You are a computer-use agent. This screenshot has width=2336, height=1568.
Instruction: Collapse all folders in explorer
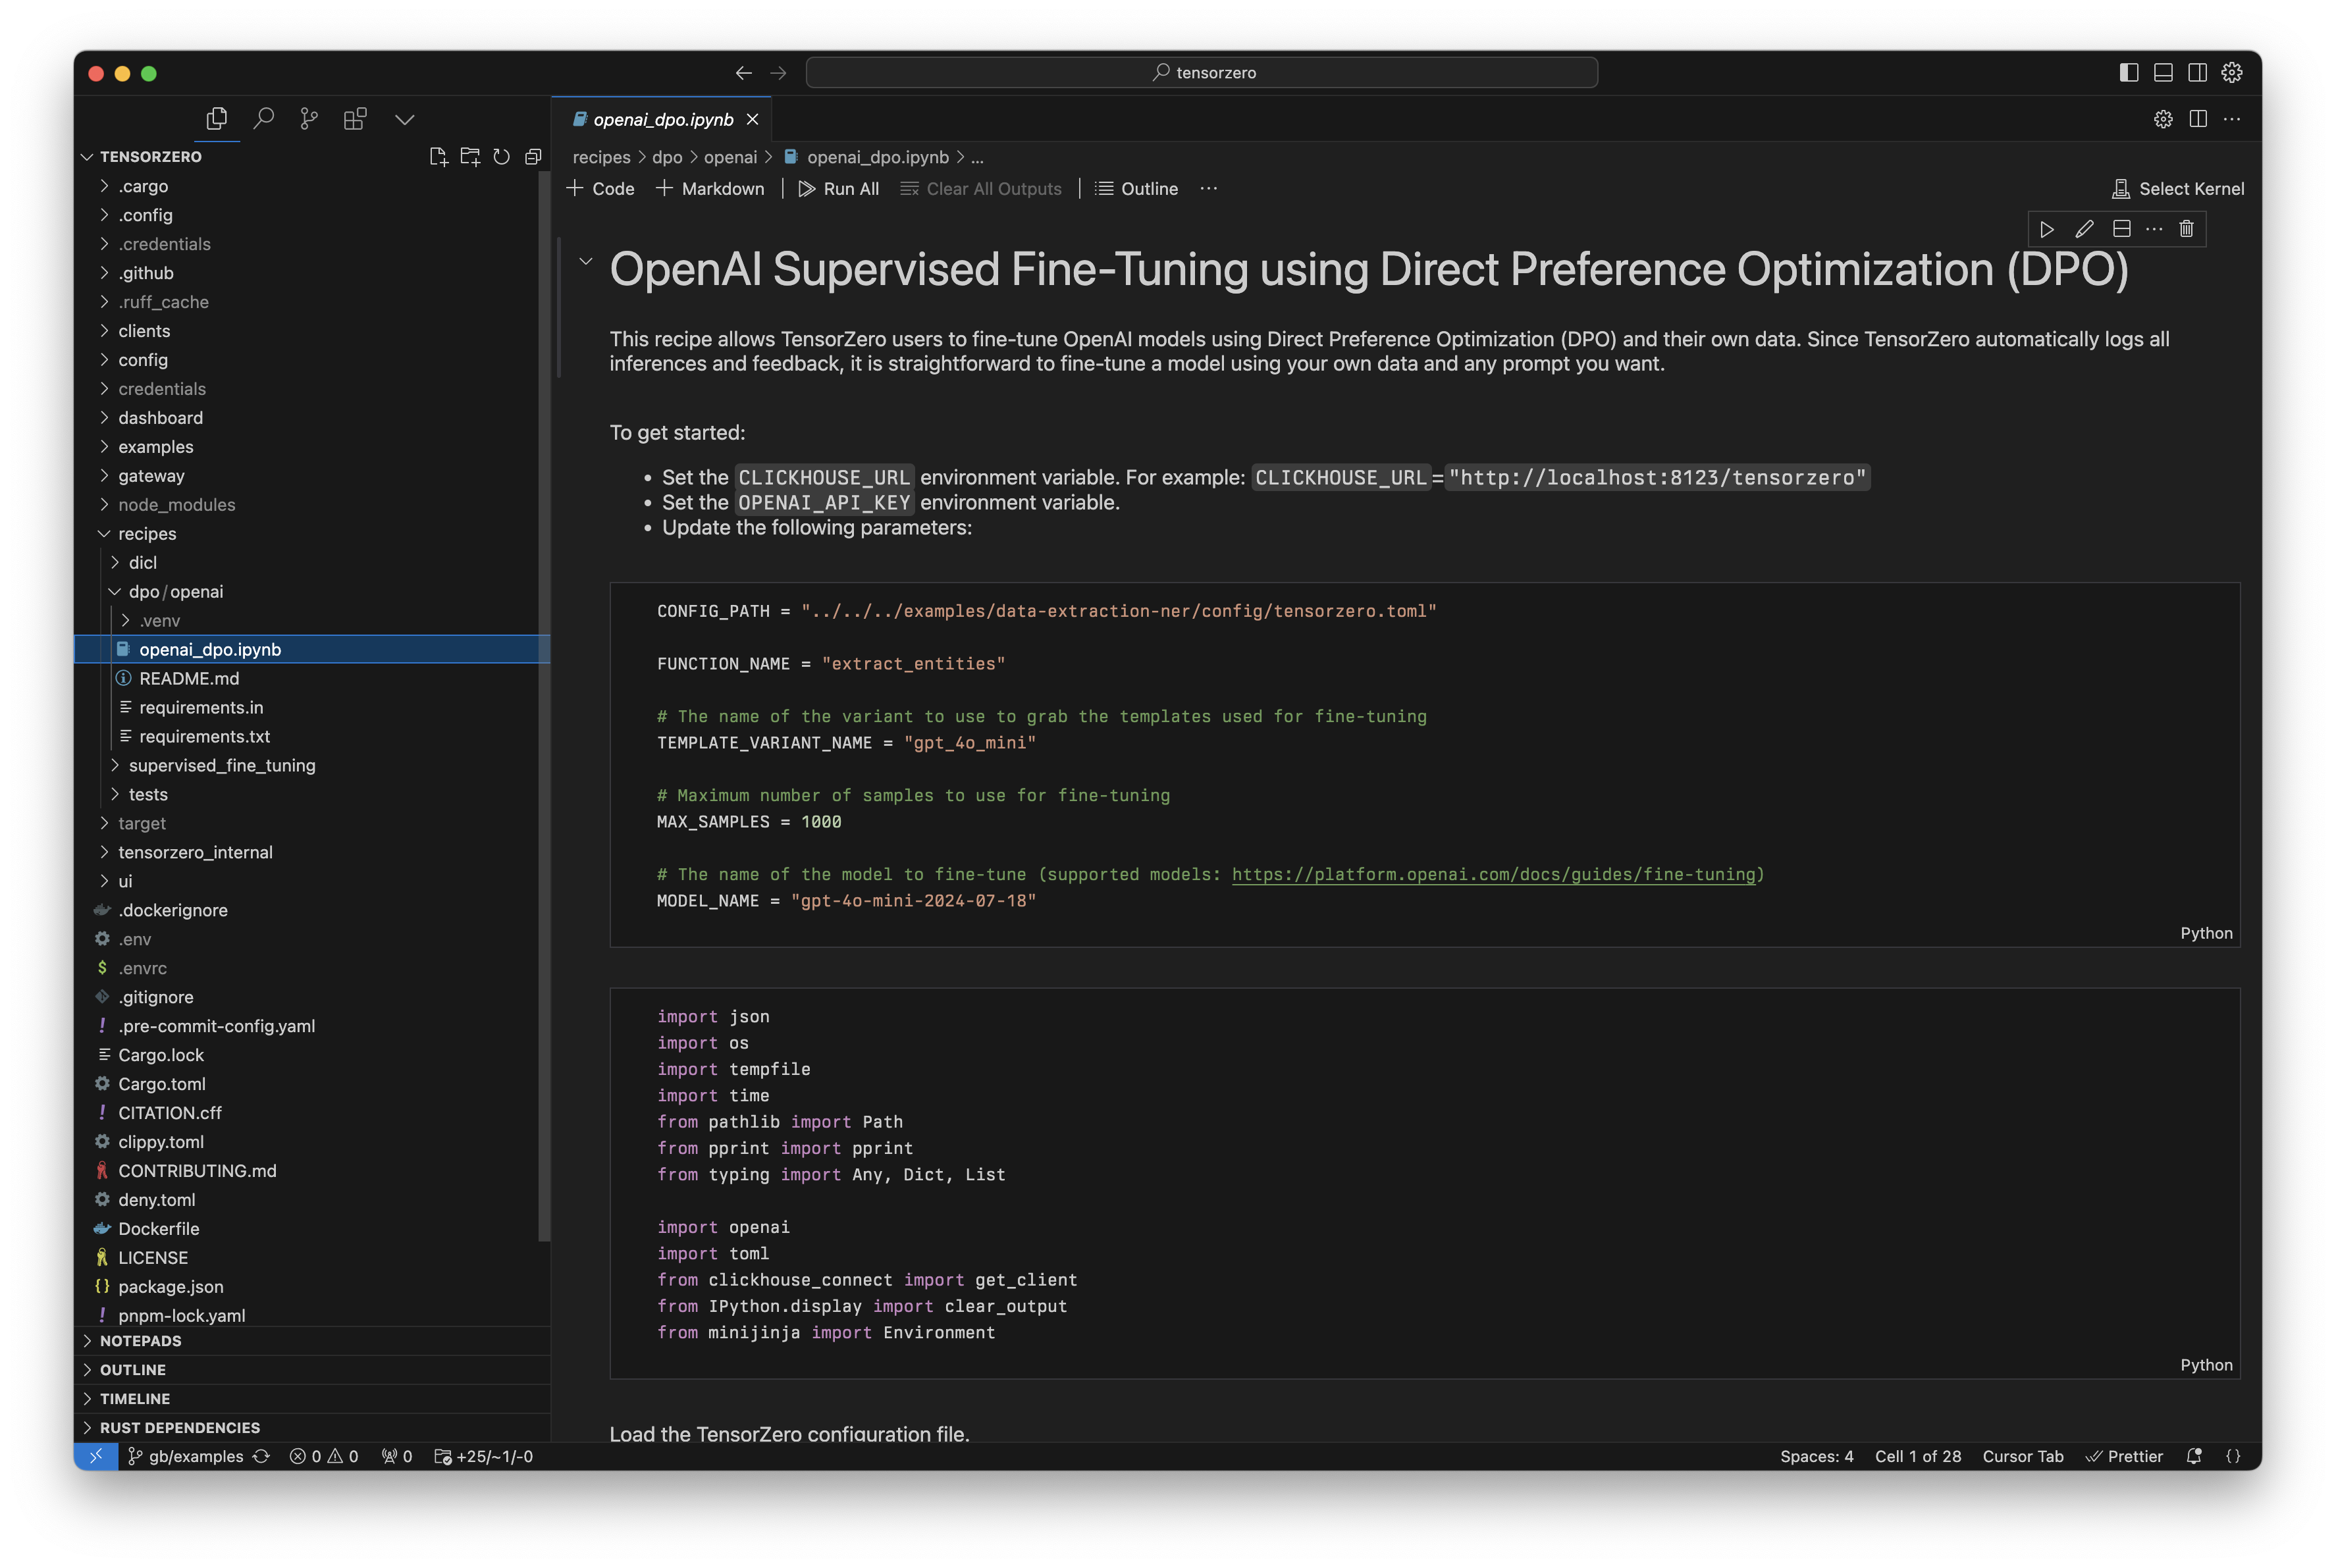[533, 156]
